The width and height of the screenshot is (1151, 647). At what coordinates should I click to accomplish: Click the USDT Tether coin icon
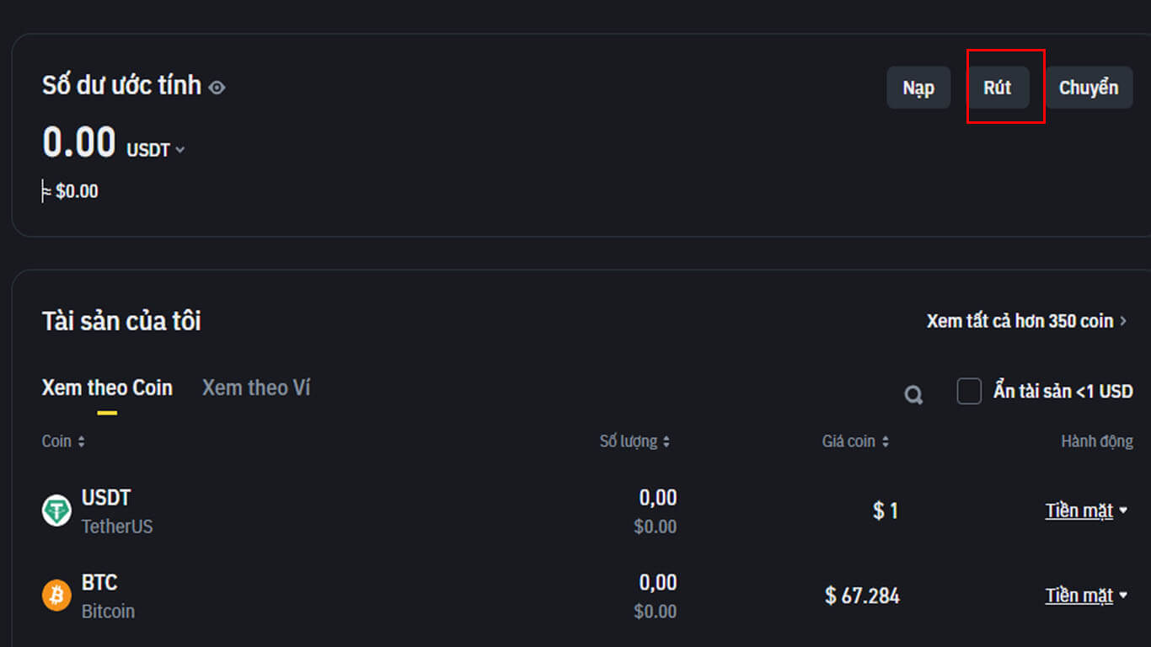click(56, 511)
